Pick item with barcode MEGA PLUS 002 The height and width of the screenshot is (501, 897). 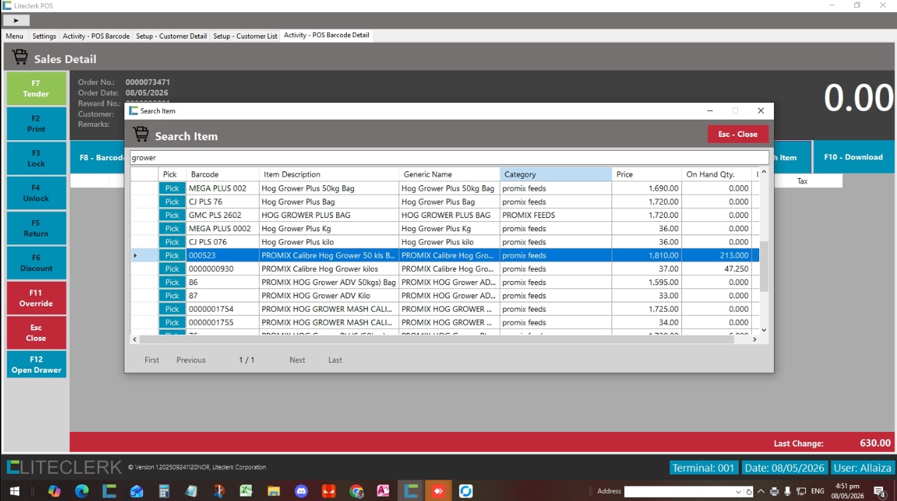pos(172,189)
